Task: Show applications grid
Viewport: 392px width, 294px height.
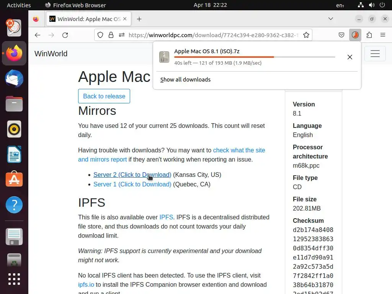Action: click(x=14, y=279)
